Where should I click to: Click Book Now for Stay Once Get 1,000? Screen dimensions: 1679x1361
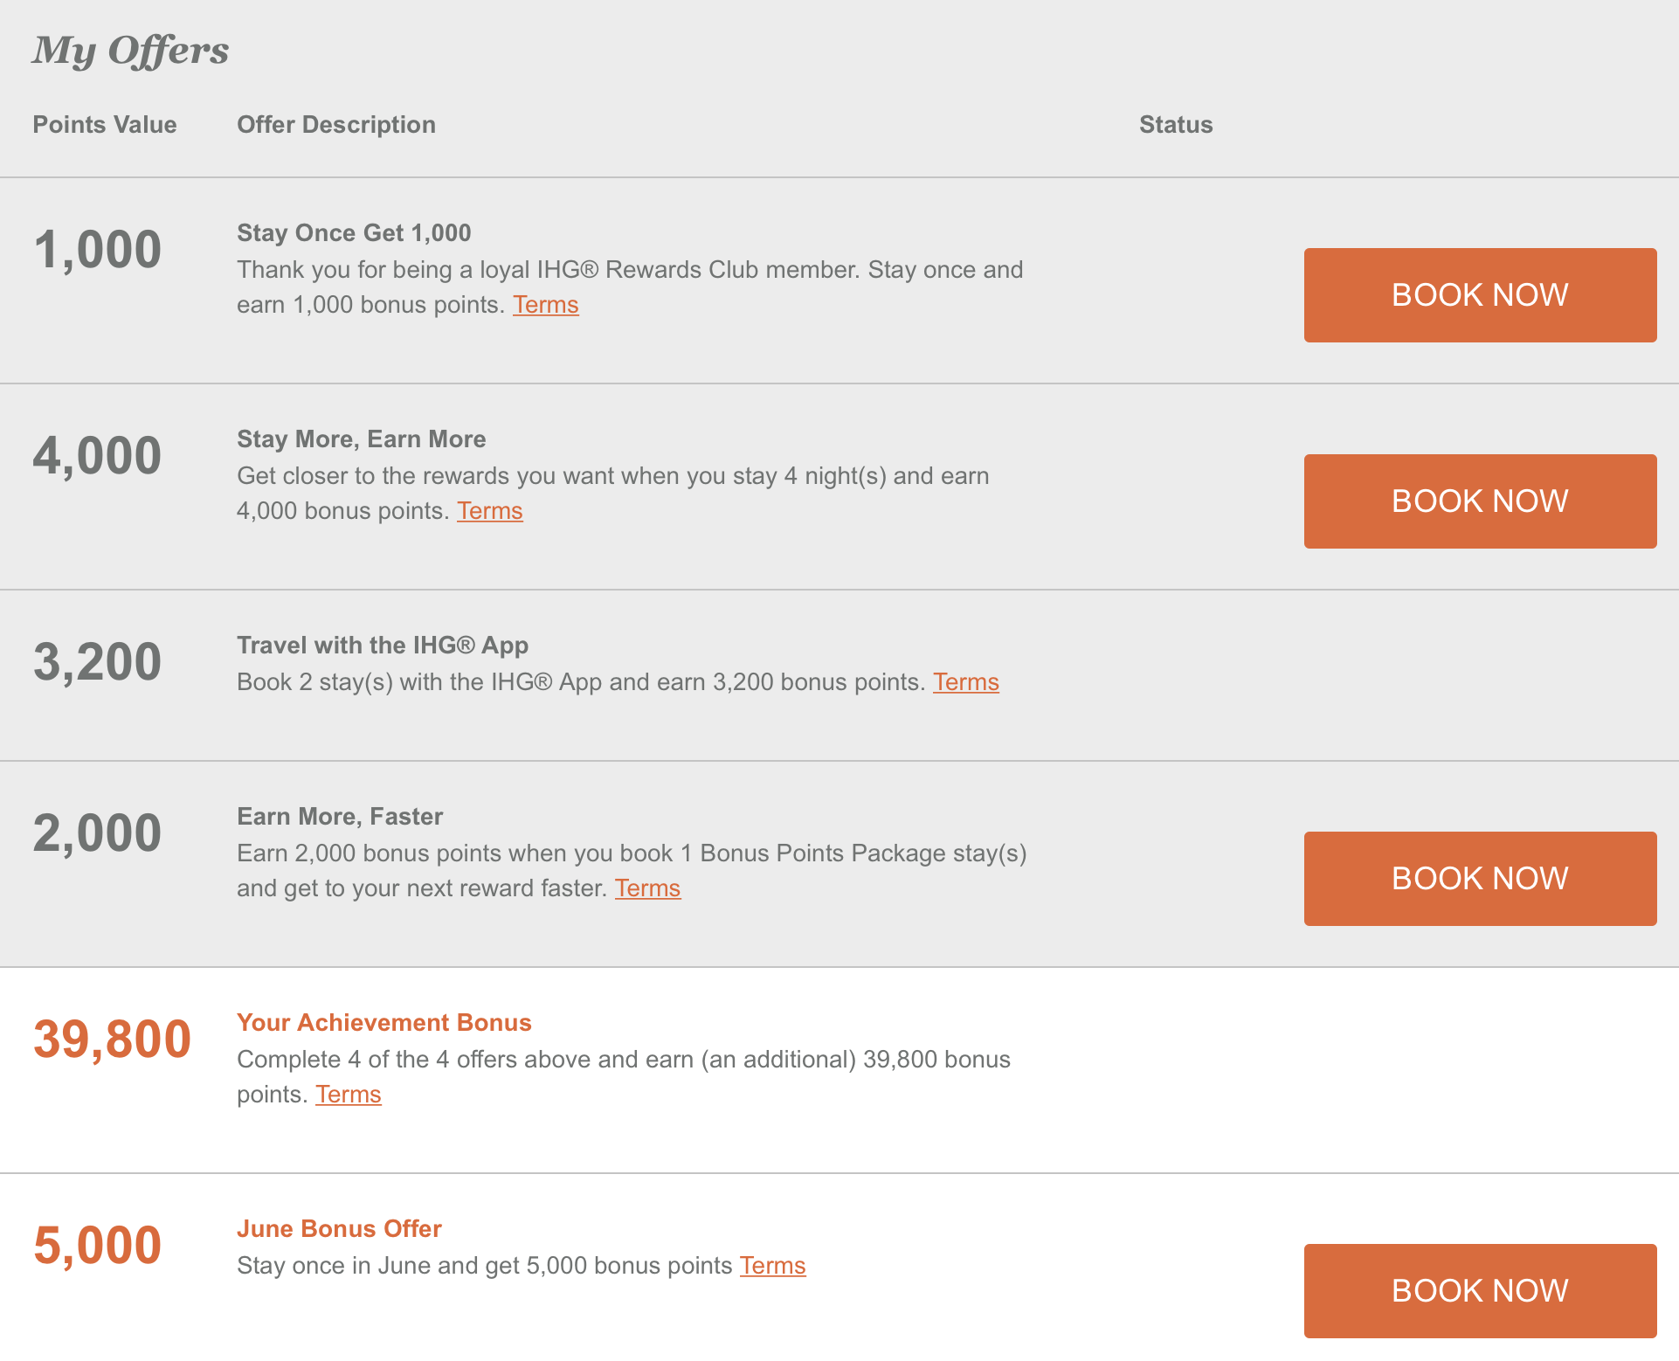pos(1480,295)
